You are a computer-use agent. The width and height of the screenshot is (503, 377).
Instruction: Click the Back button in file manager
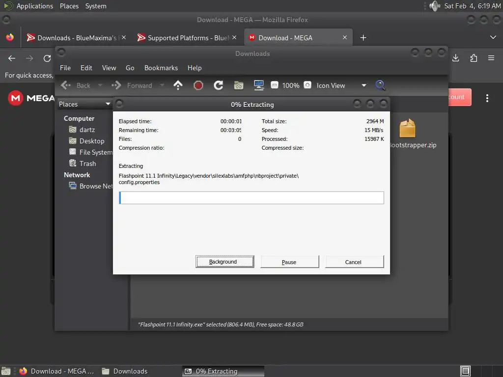[76, 85]
